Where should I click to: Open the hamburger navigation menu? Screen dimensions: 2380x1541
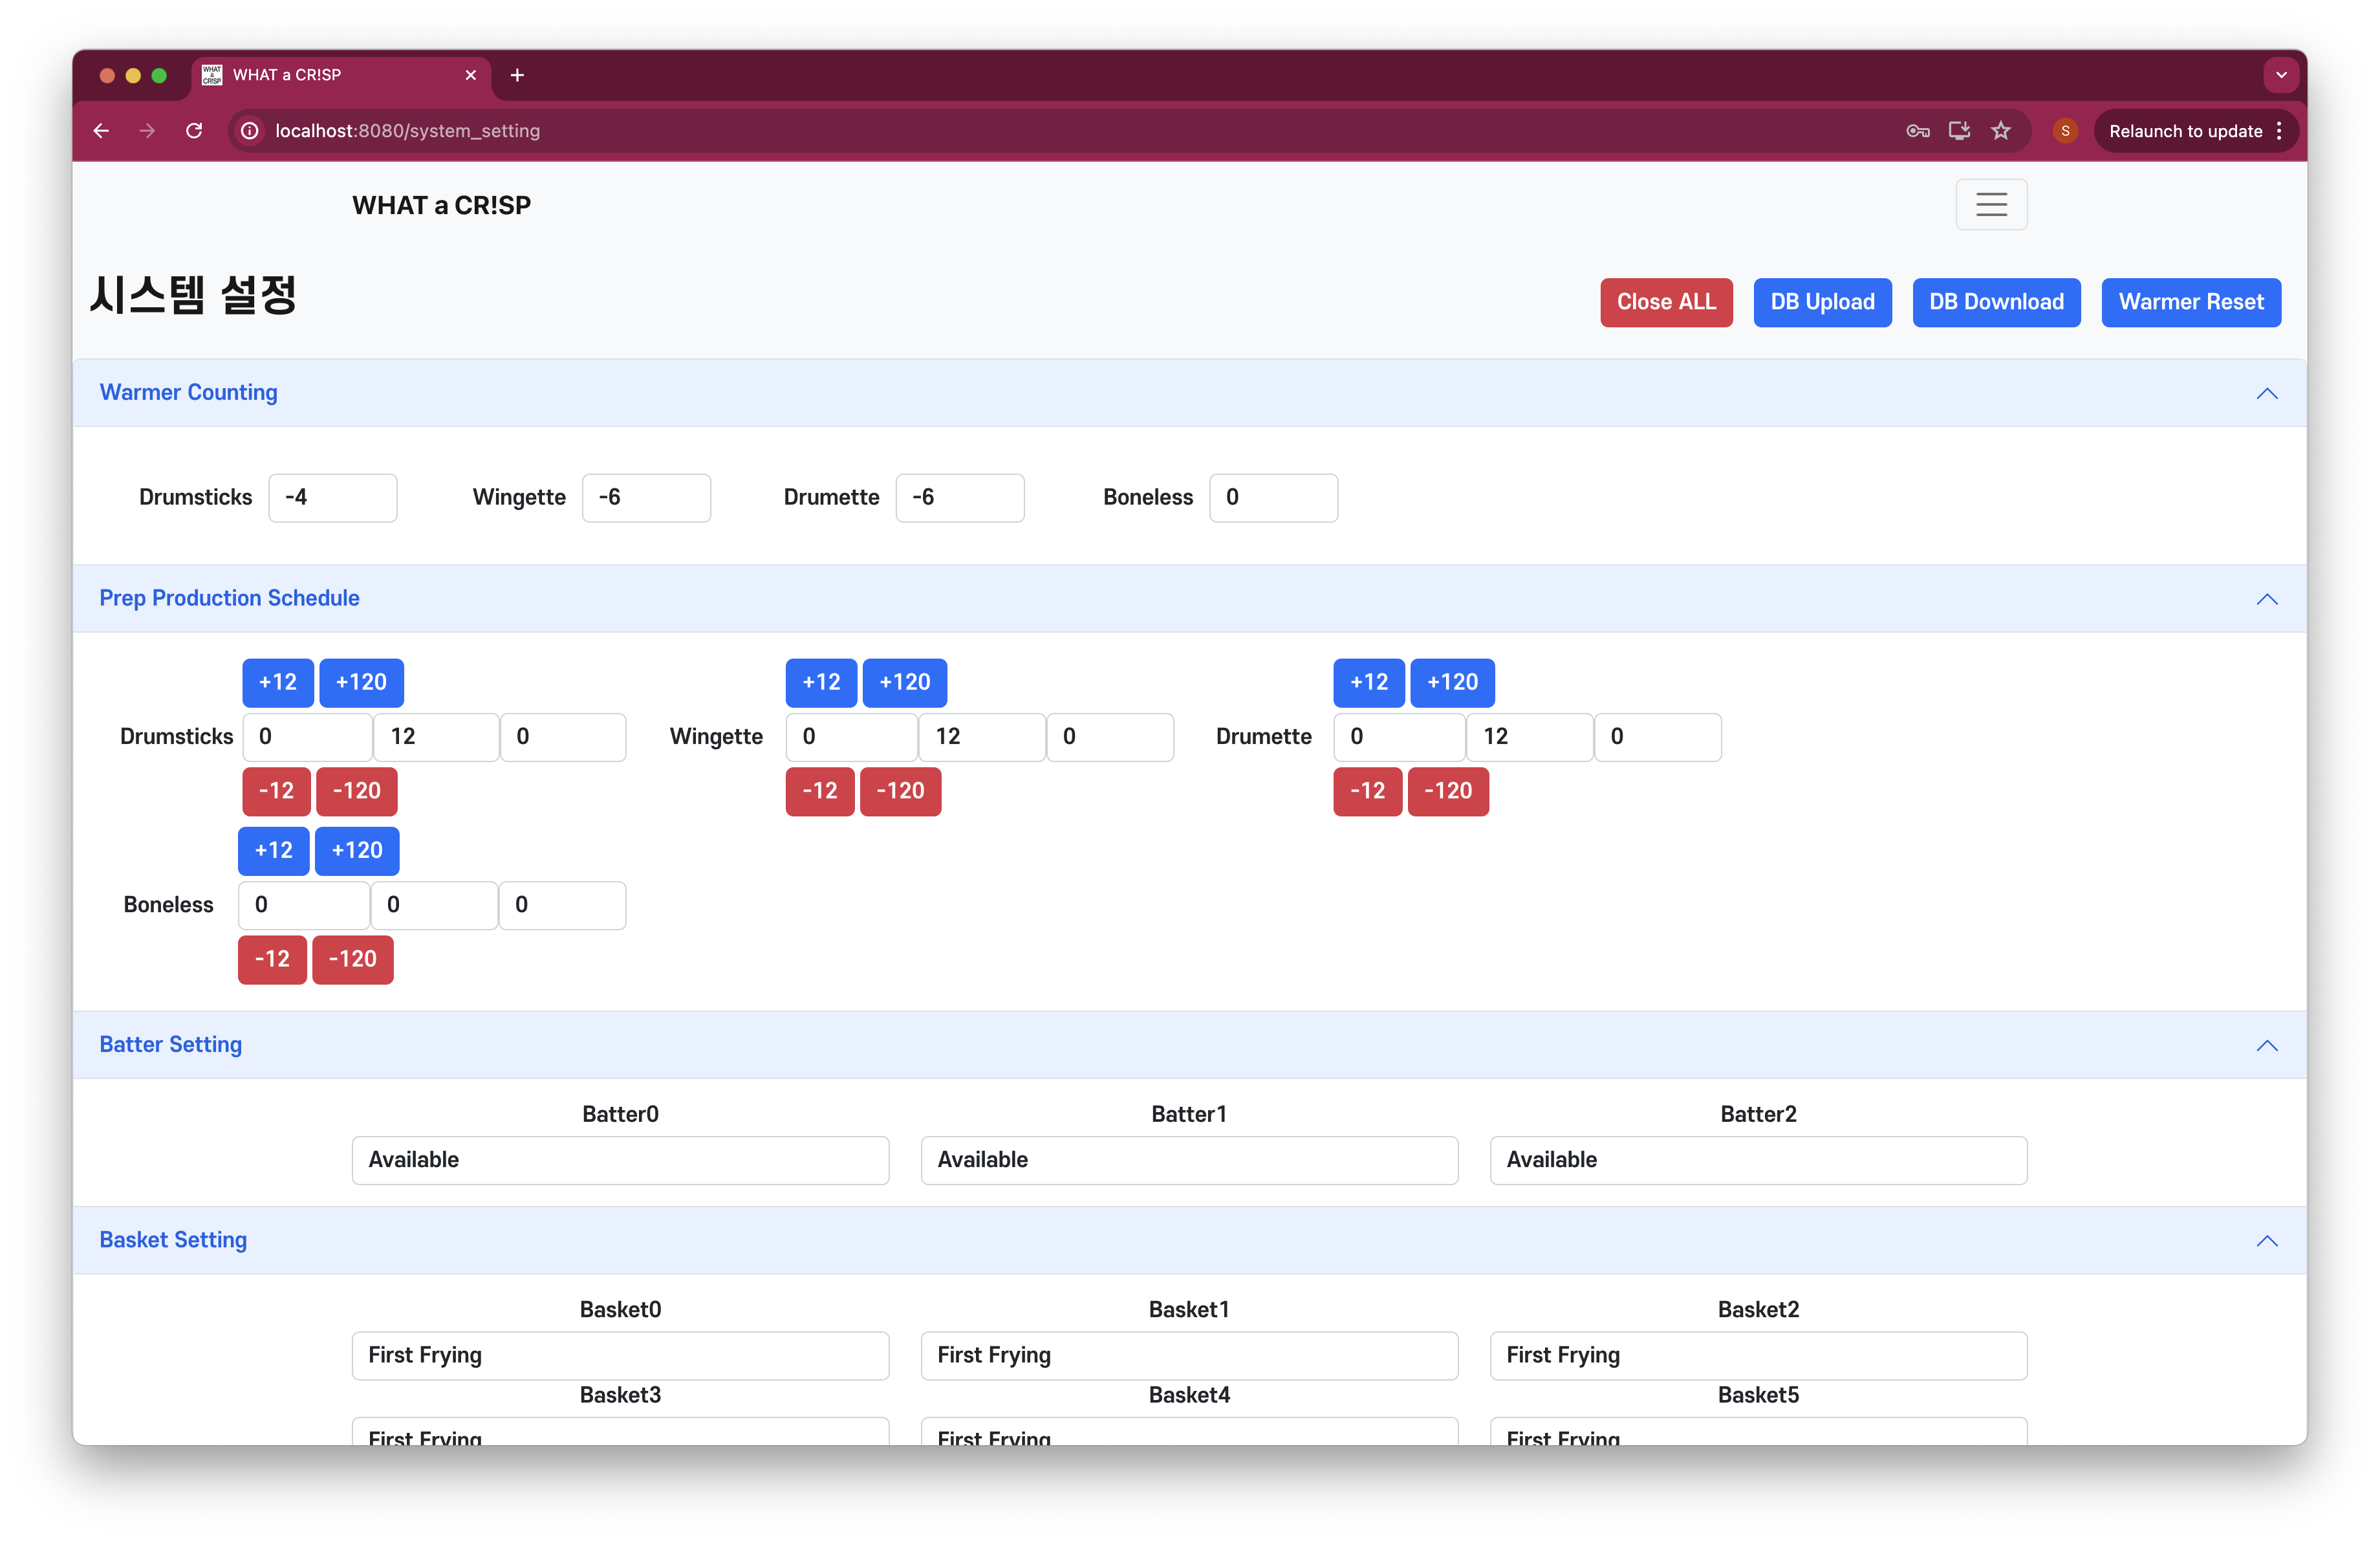[x=1990, y=204]
